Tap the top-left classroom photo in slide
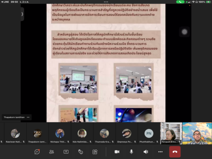 point(78,79)
